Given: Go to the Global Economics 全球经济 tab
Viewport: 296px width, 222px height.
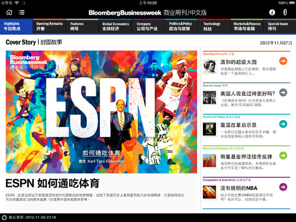Looking at the screenshot, I should tap(115, 26).
